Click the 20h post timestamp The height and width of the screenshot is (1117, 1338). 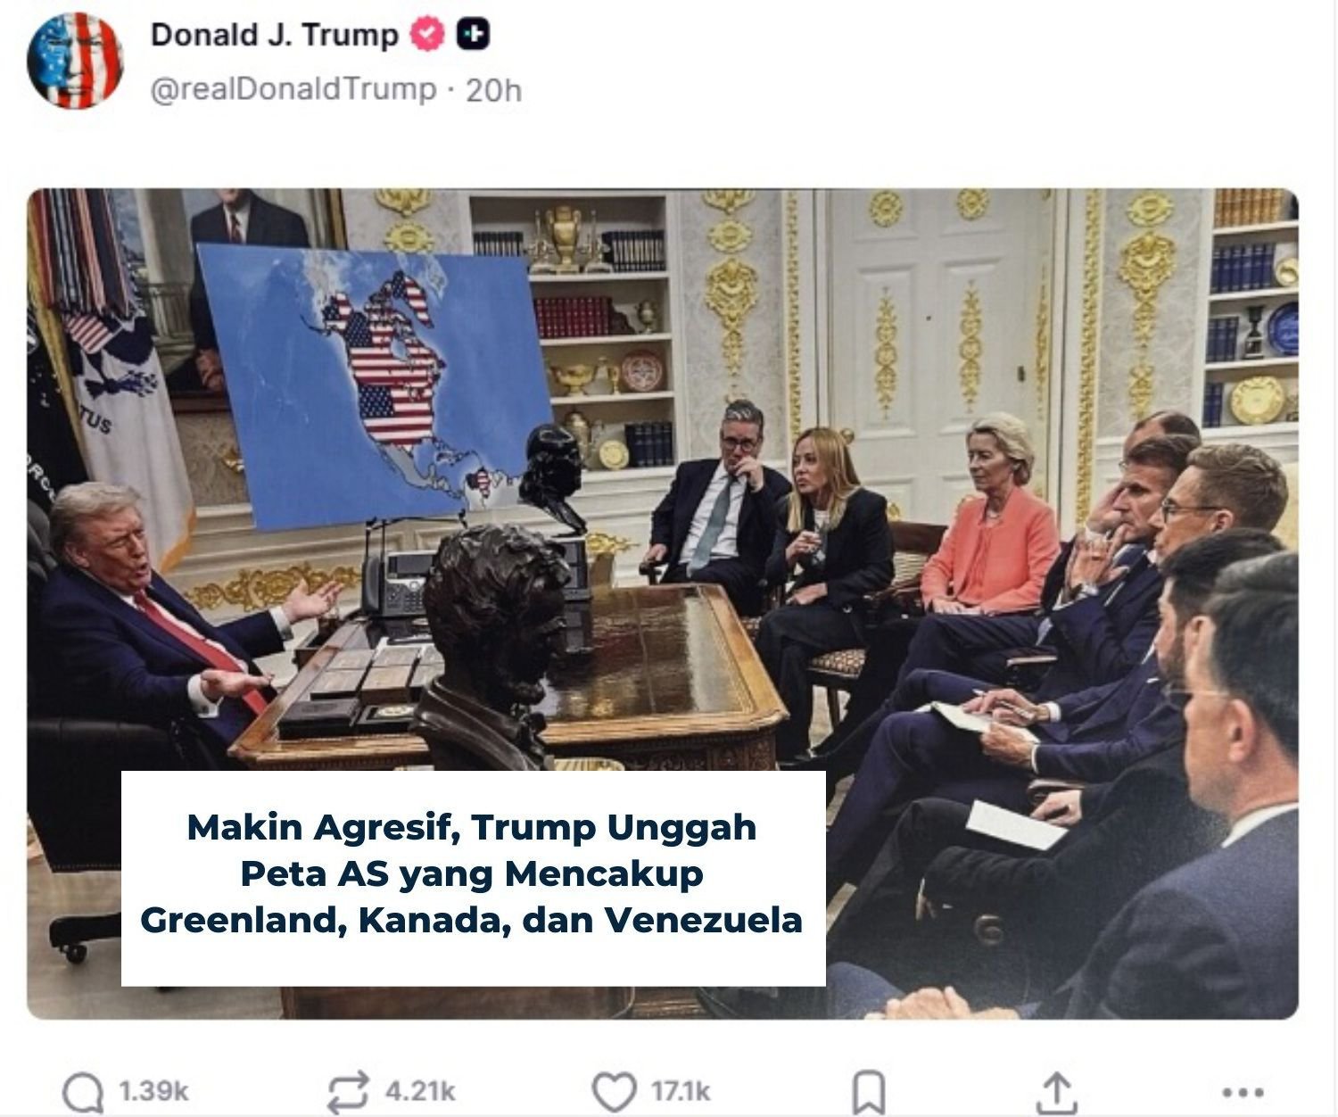(x=493, y=89)
